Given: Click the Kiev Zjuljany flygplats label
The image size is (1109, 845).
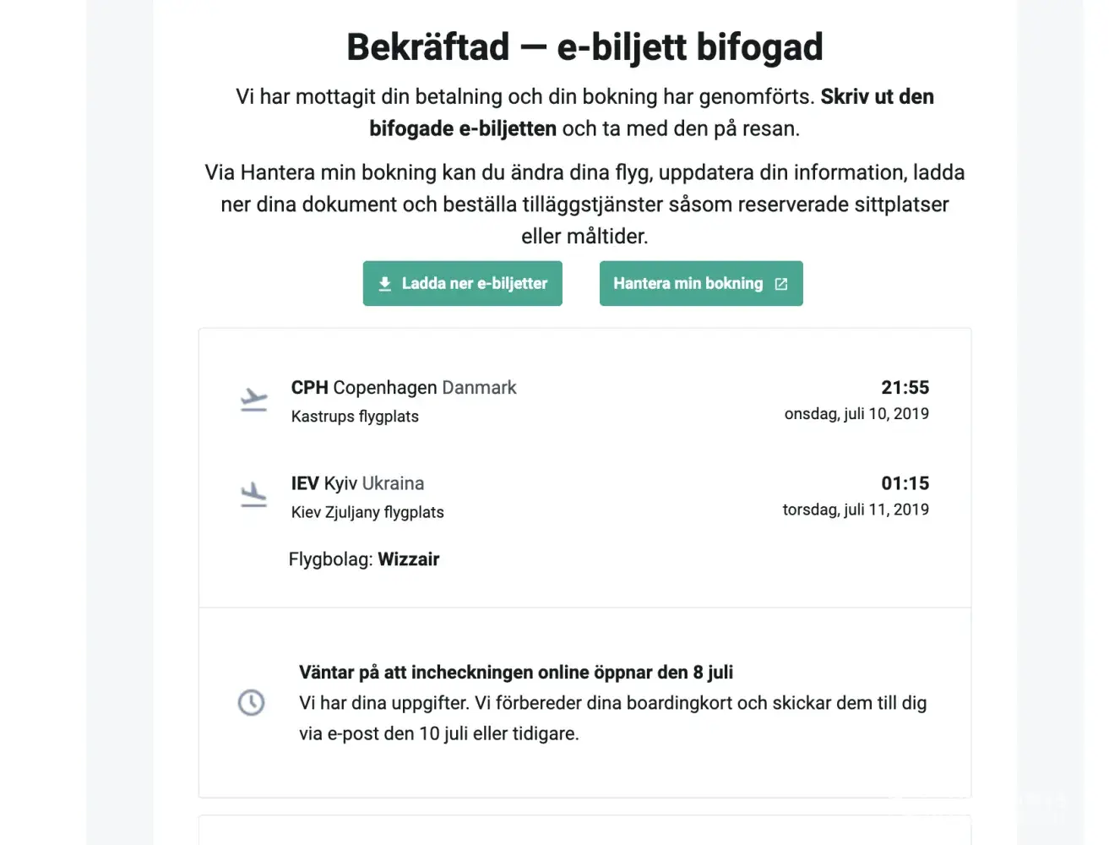Looking at the screenshot, I should (x=367, y=512).
